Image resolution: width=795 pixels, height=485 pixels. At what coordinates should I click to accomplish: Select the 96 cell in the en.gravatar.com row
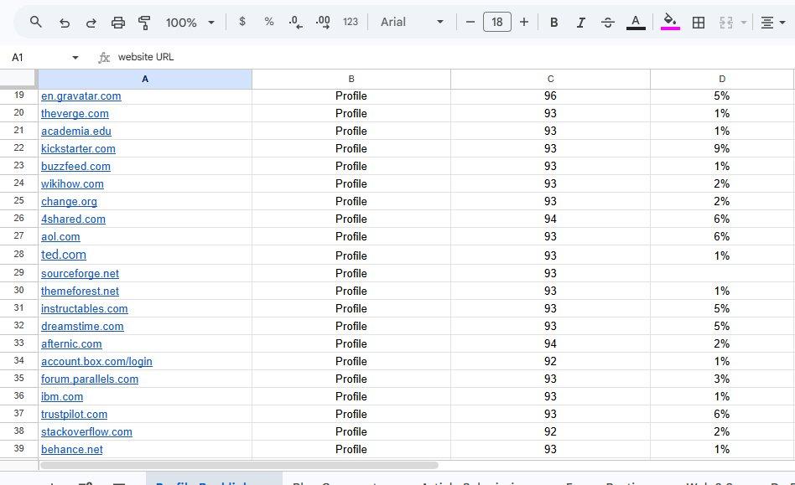(x=550, y=96)
